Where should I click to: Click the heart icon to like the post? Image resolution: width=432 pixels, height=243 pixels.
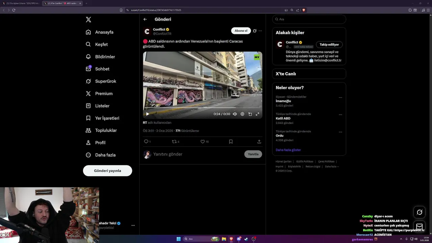point(202,141)
